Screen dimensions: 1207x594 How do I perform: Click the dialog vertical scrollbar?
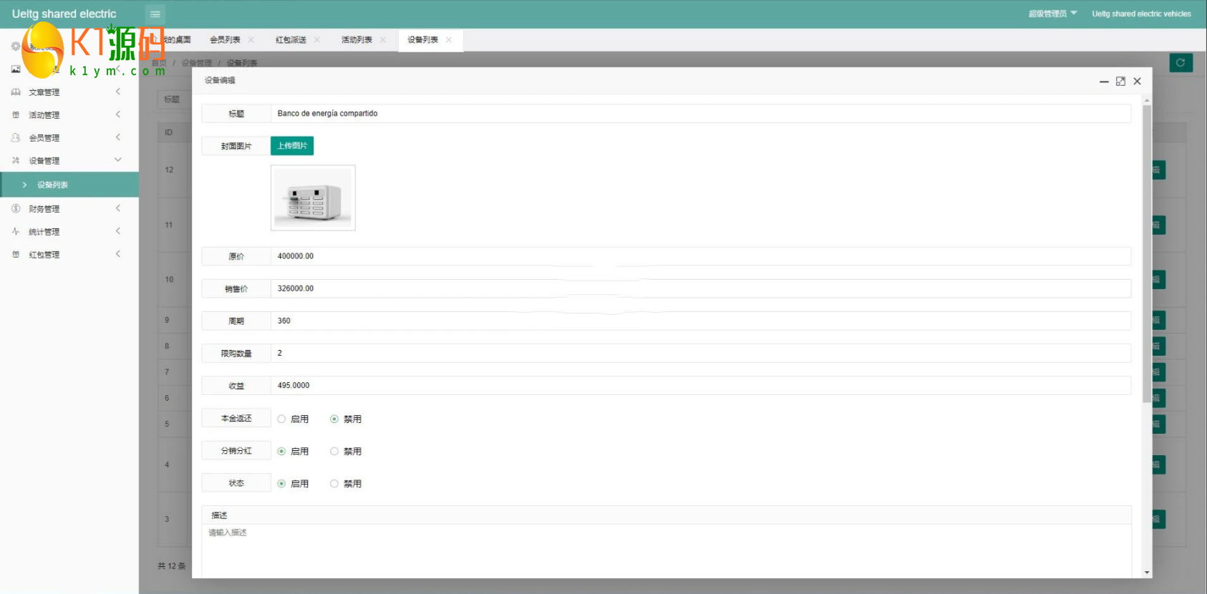(x=1147, y=254)
